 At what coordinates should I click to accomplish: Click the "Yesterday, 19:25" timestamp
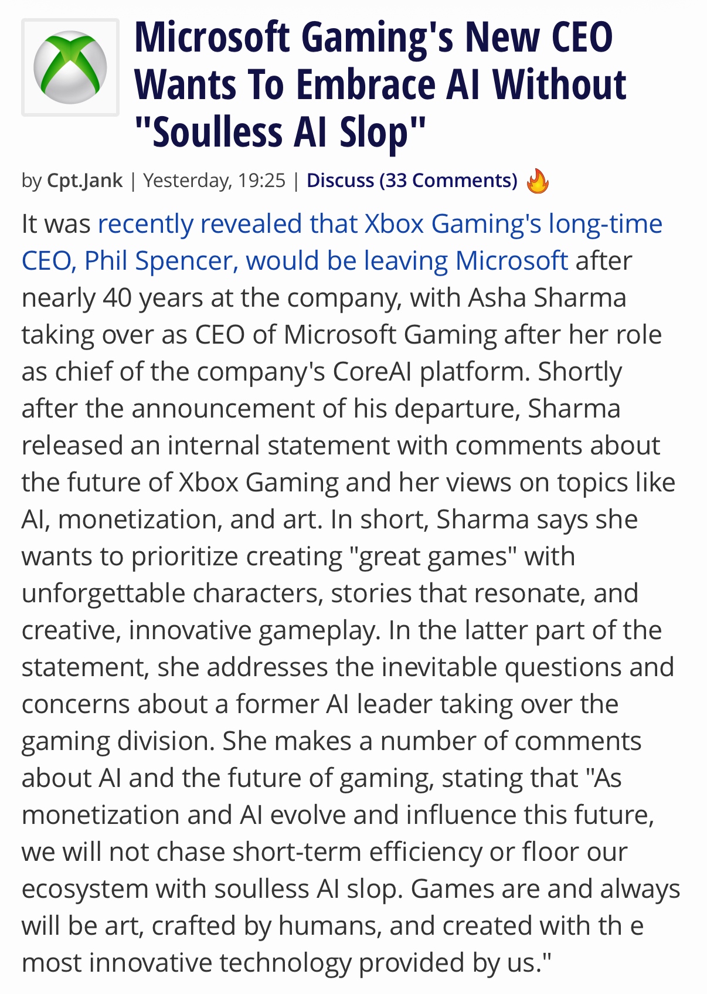pyautogui.click(x=214, y=181)
